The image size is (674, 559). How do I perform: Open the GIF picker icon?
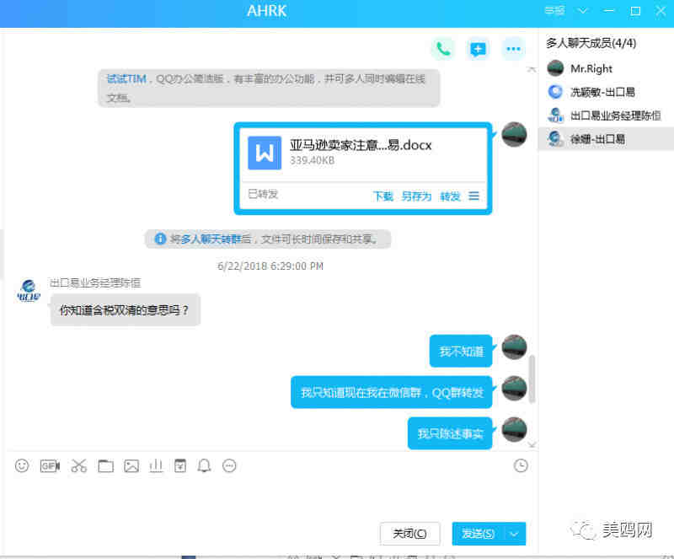coord(50,466)
